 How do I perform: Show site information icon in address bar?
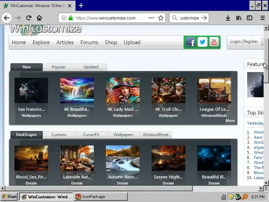click(x=64, y=18)
